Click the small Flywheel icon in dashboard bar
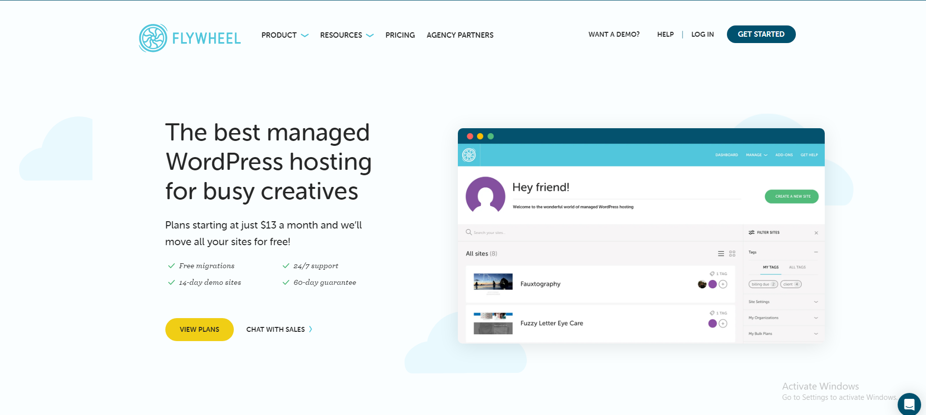 coord(469,155)
